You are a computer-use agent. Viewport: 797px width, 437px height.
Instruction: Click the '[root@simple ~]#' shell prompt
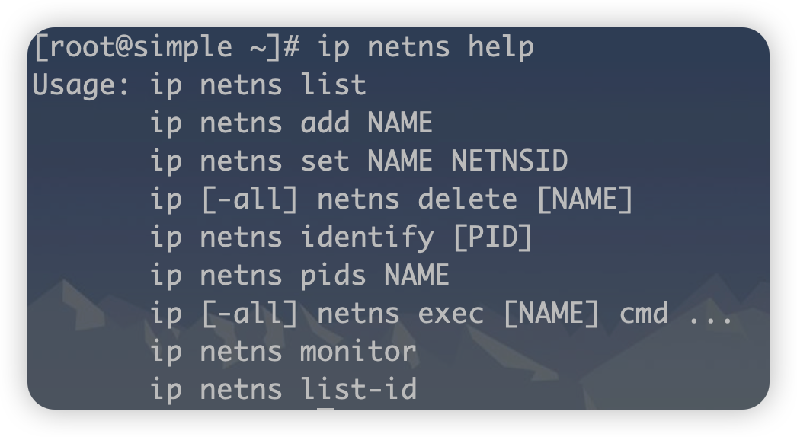pyautogui.click(x=165, y=47)
